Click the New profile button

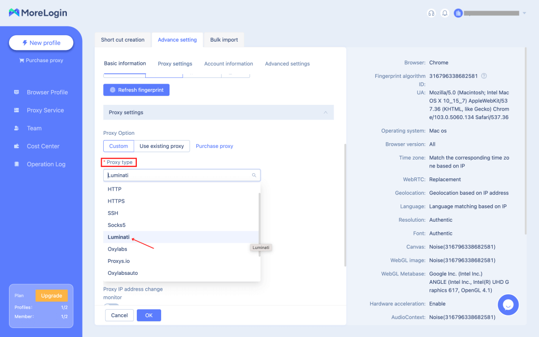[41, 43]
